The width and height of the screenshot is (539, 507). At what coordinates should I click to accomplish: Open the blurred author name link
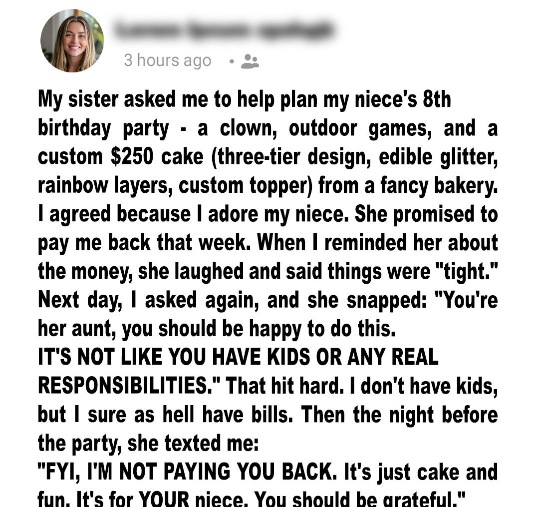tap(223, 31)
